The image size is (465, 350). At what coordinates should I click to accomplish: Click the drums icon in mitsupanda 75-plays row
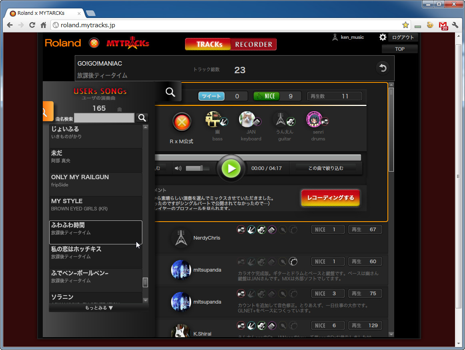[241, 294]
